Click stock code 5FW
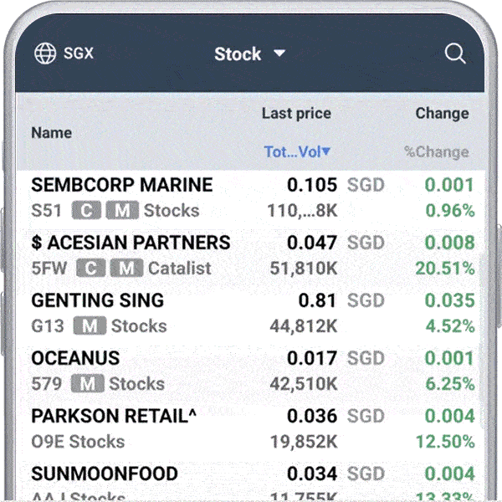Image resolution: width=502 pixels, height=502 pixels. click(x=49, y=269)
